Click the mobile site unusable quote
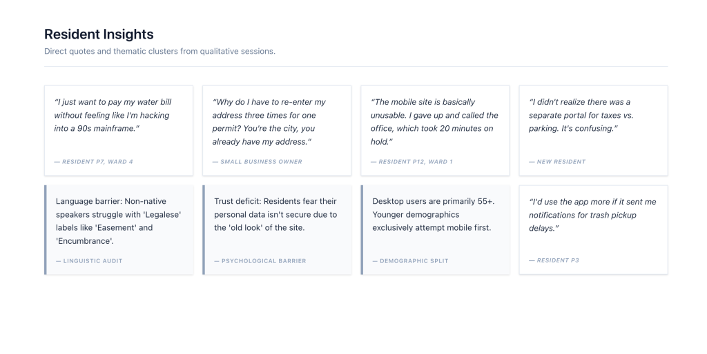 point(434,121)
